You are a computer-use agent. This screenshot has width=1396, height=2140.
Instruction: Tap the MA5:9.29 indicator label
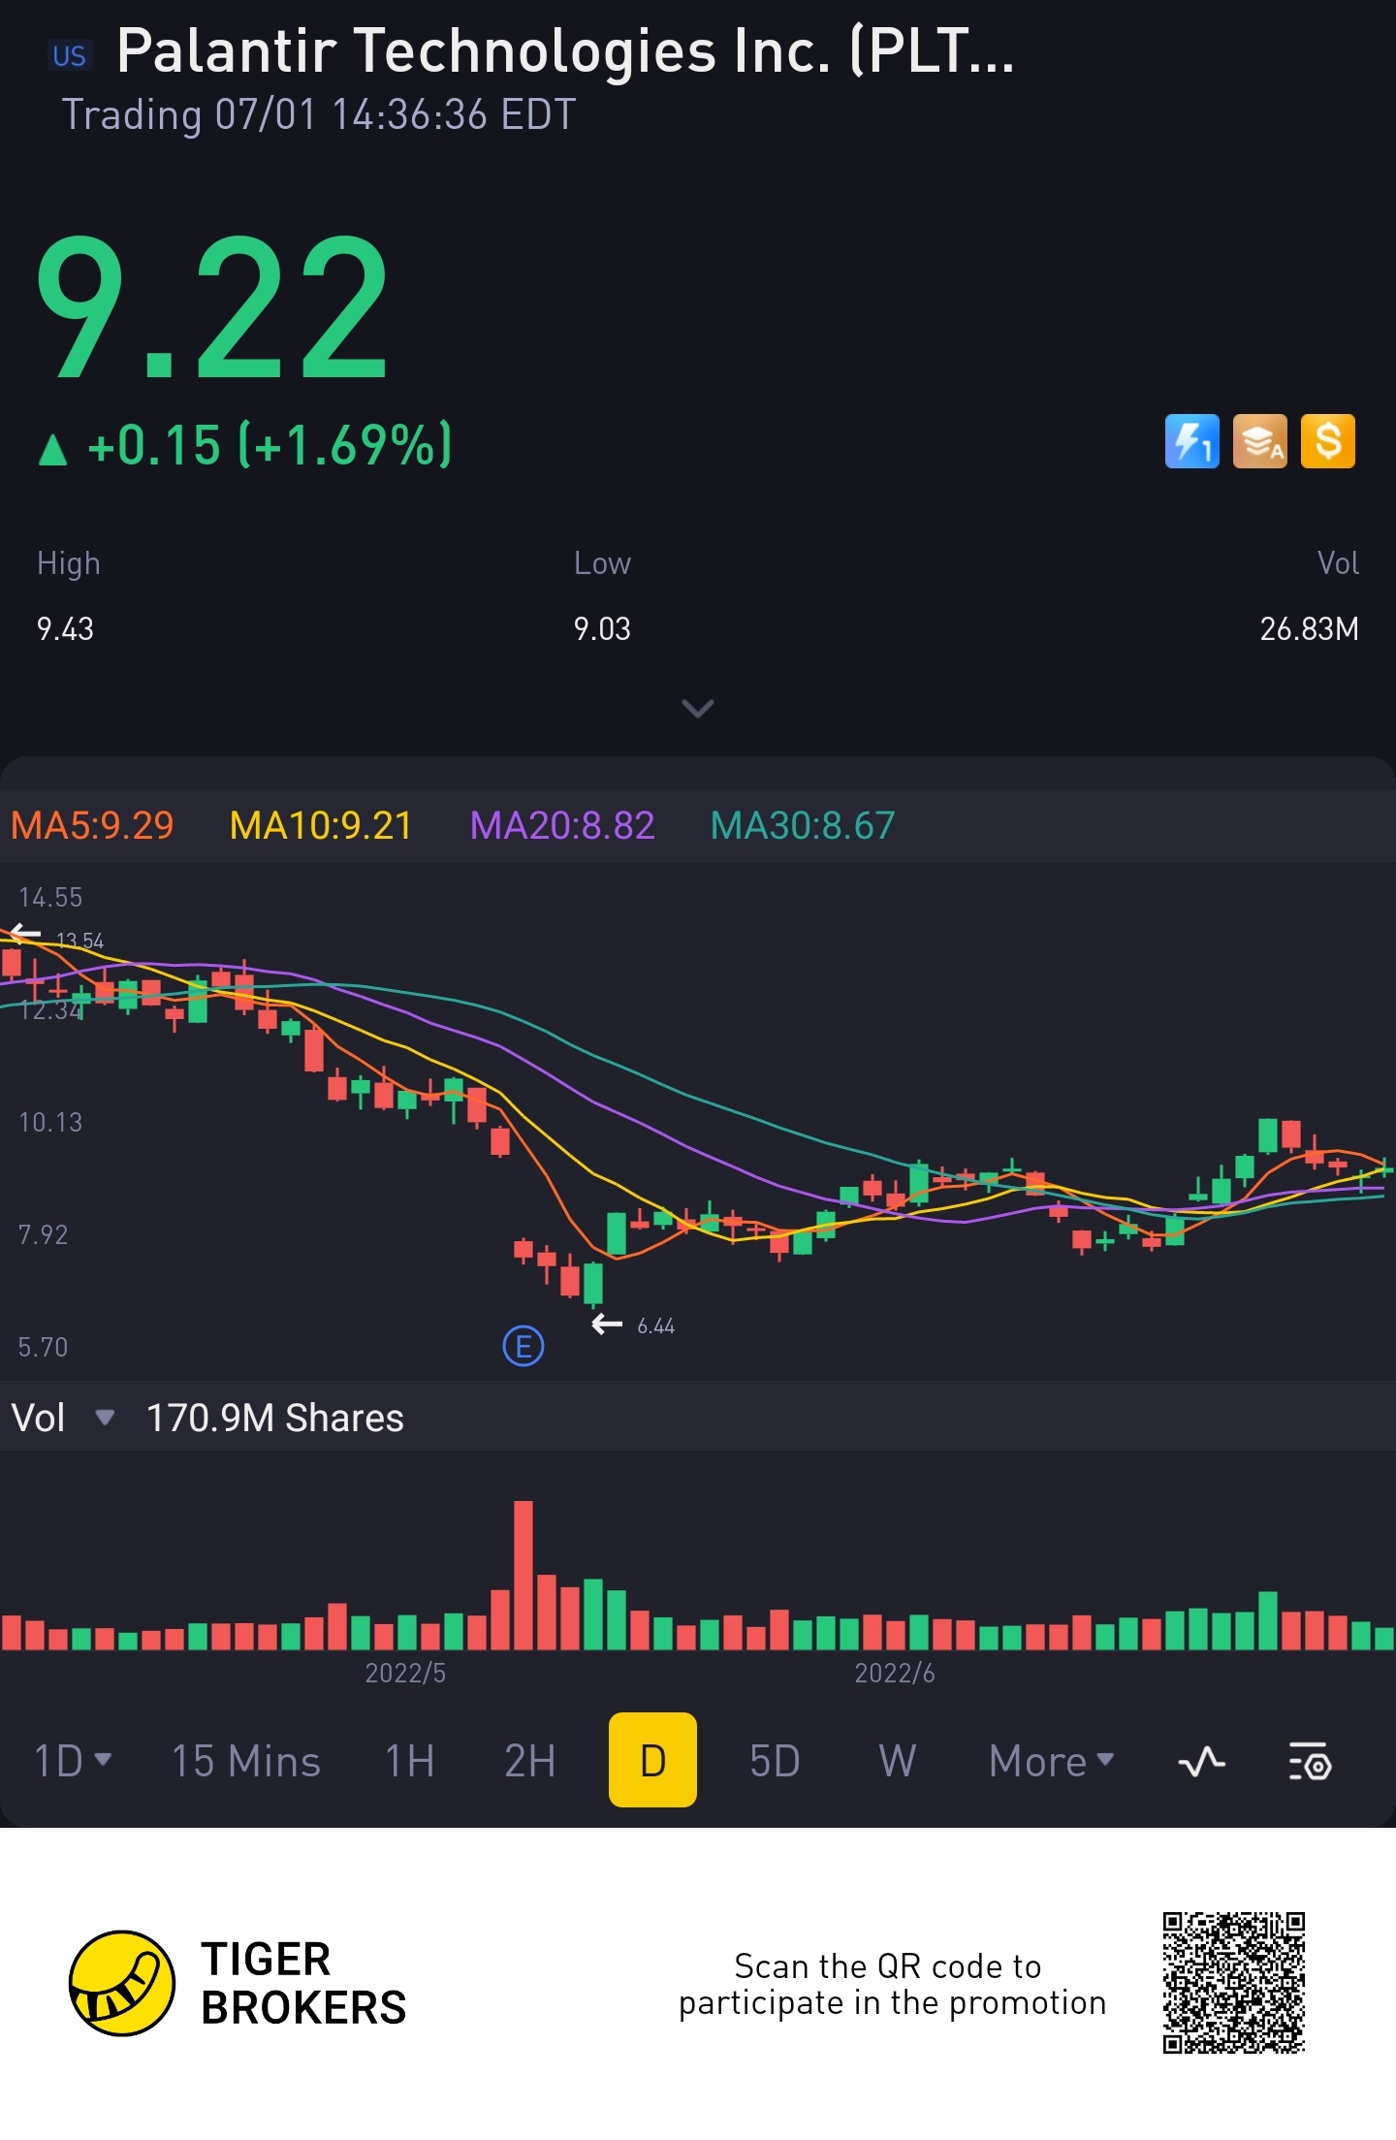pyautogui.click(x=92, y=826)
